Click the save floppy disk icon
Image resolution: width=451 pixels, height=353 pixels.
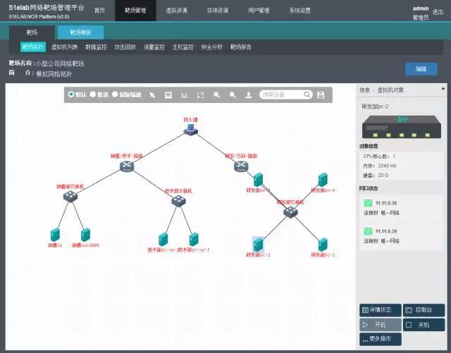[321, 94]
